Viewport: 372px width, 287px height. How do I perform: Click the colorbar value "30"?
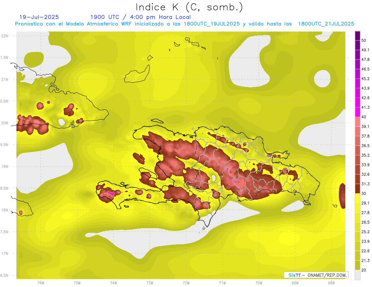[x=364, y=194]
